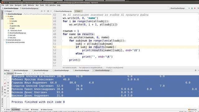Open Search Everywhere magnifier icon

[x=198, y=8]
